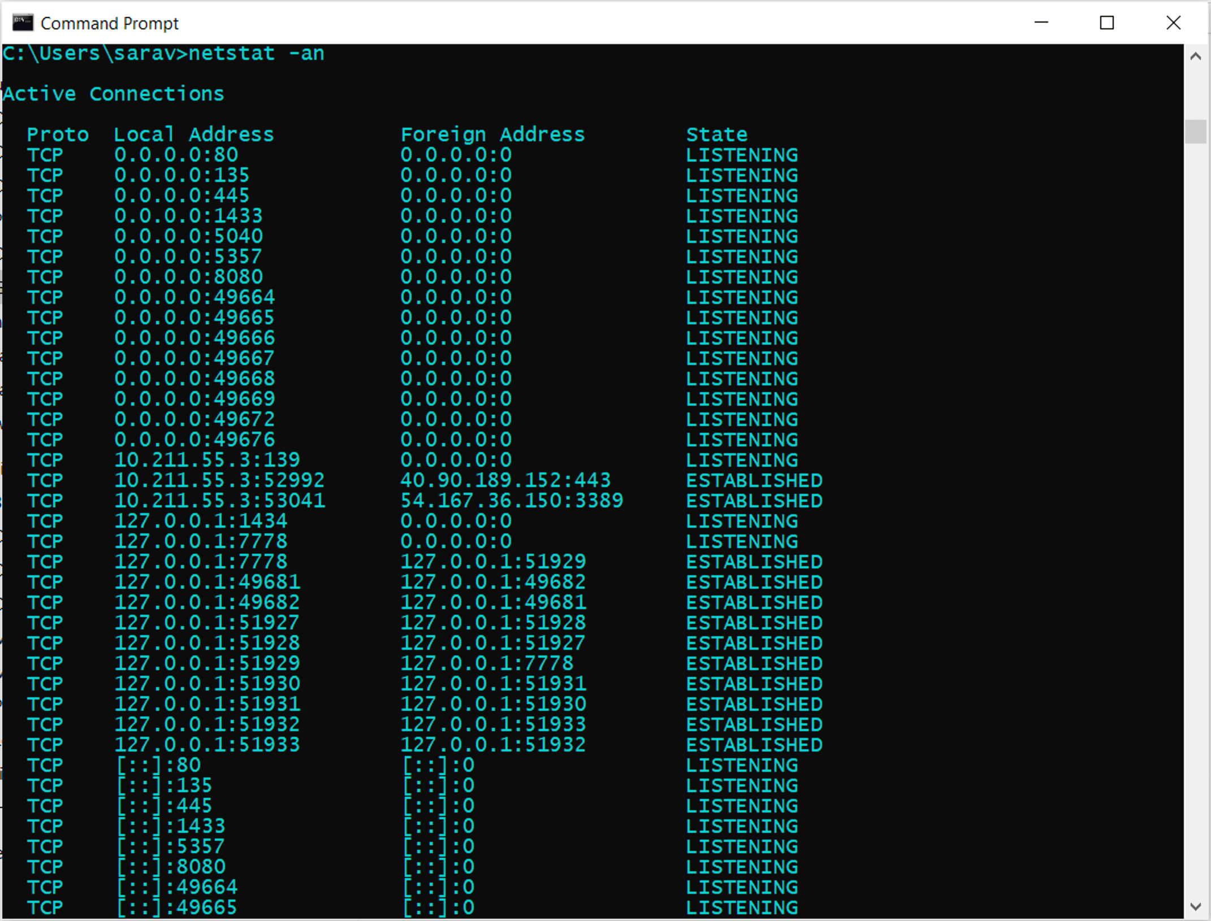Click the scrollbar up arrow
Viewport: 1211px width, 921px height.
click(x=1196, y=56)
